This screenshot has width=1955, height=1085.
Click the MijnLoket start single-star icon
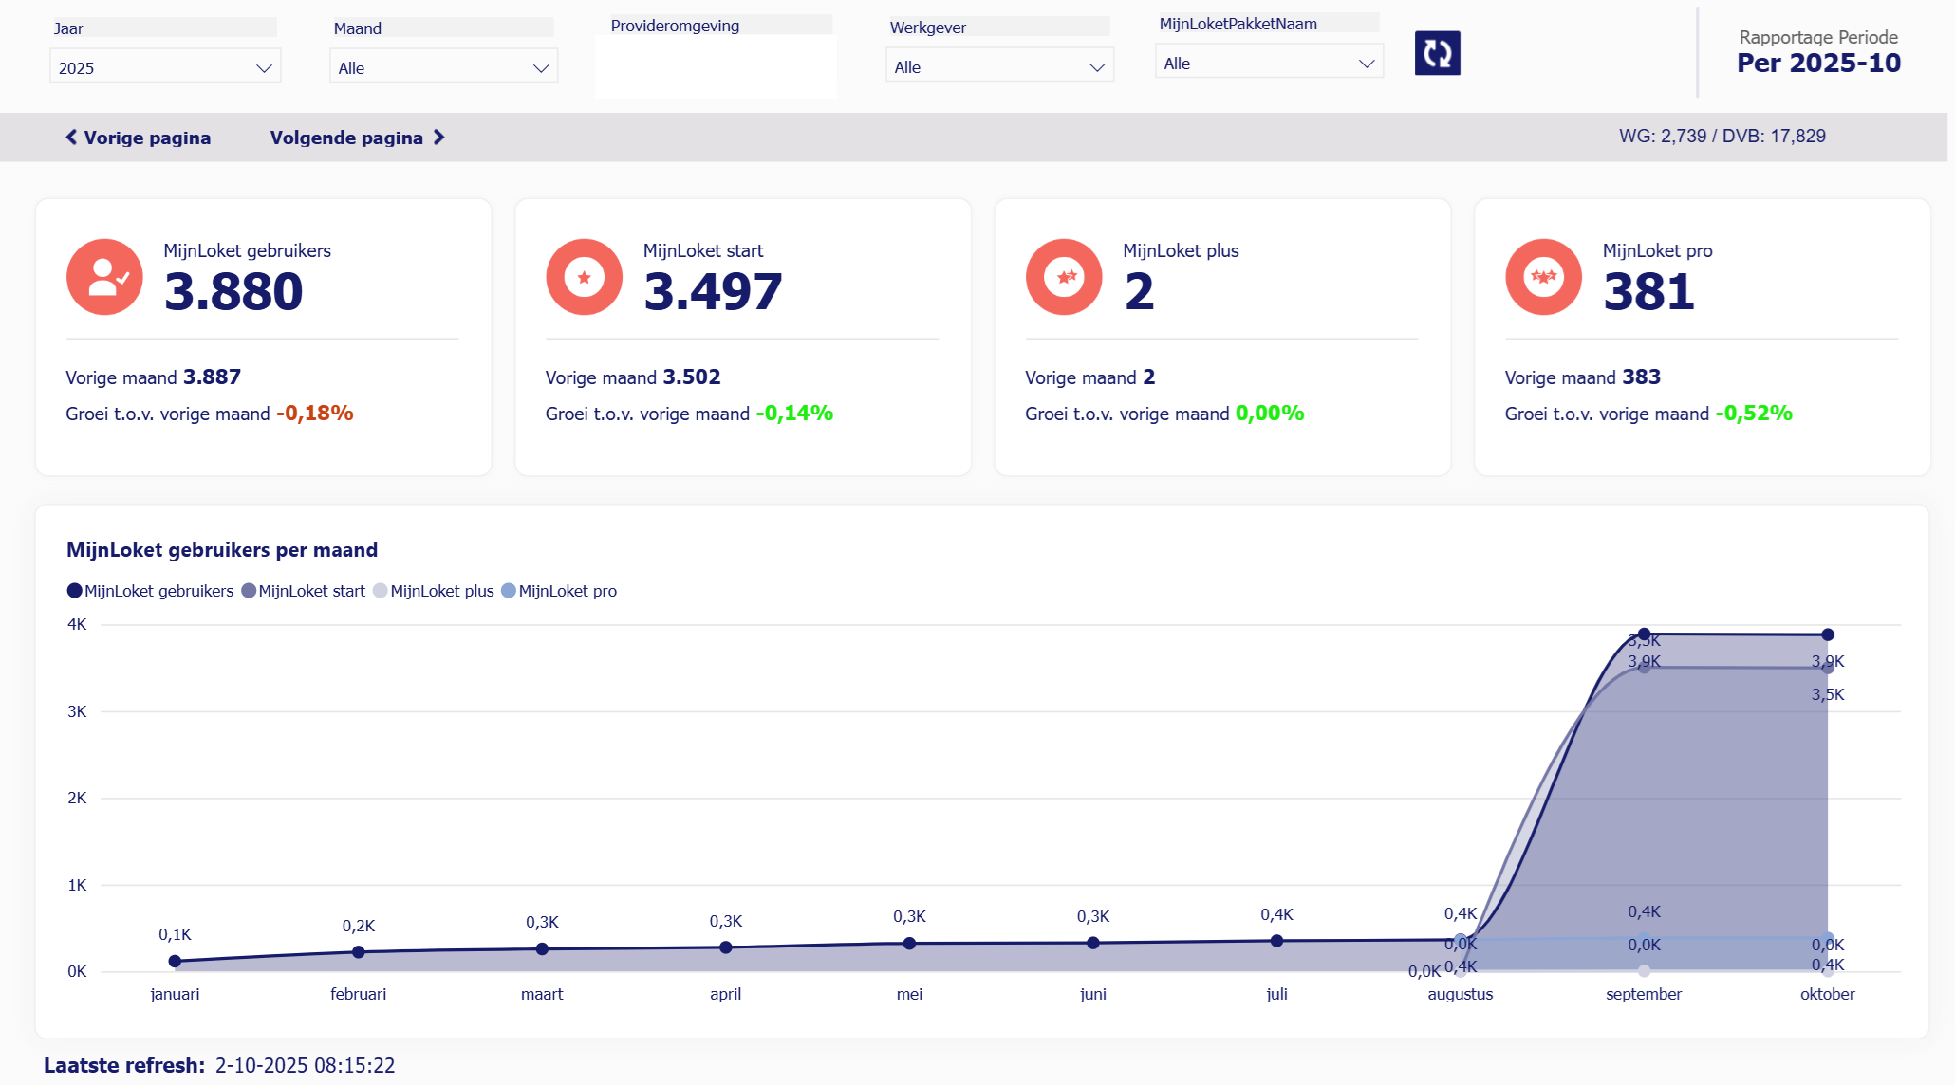click(584, 277)
